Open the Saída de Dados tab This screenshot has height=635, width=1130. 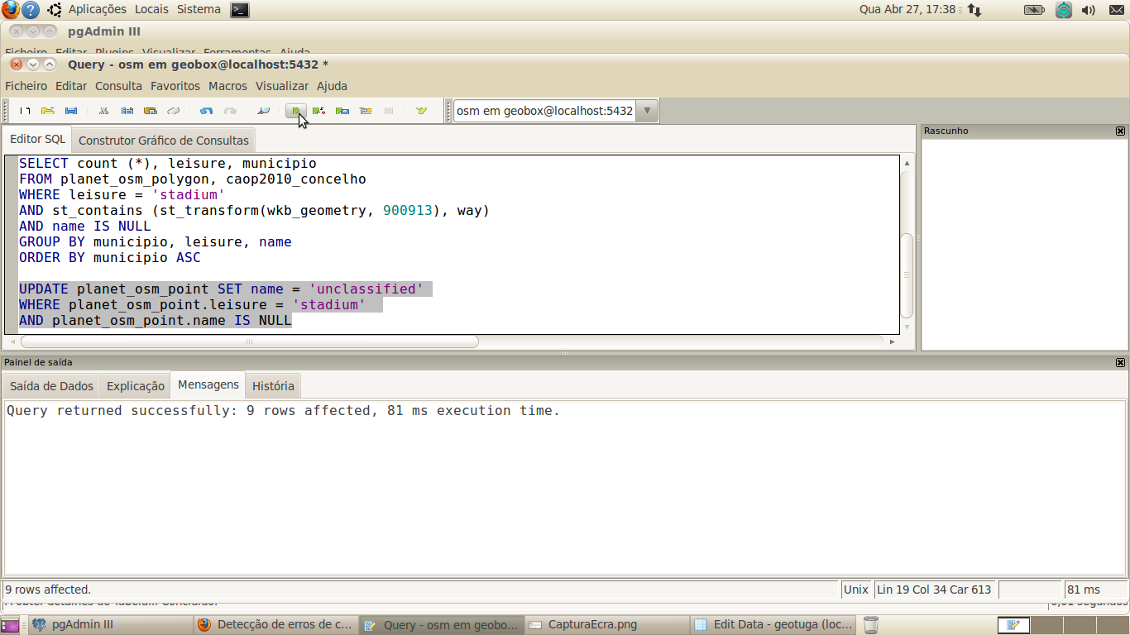[x=51, y=385]
